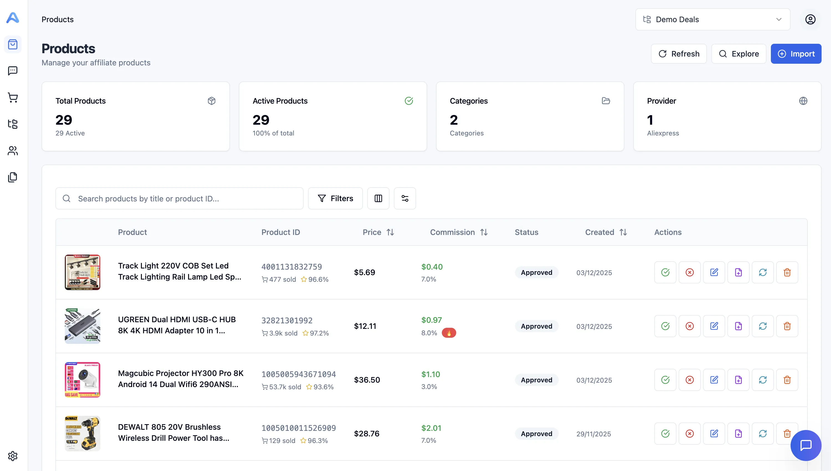Click the Import button
Viewport: 831px width, 471px height.
796,53
